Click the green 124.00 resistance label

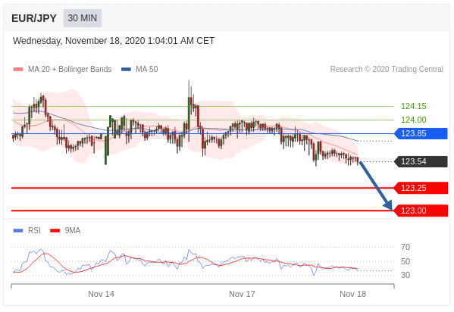point(414,120)
